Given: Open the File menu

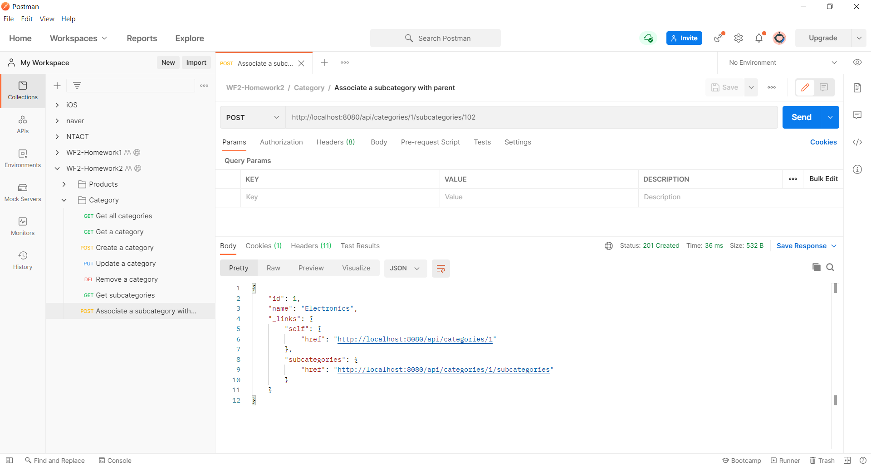Looking at the screenshot, I should point(9,19).
